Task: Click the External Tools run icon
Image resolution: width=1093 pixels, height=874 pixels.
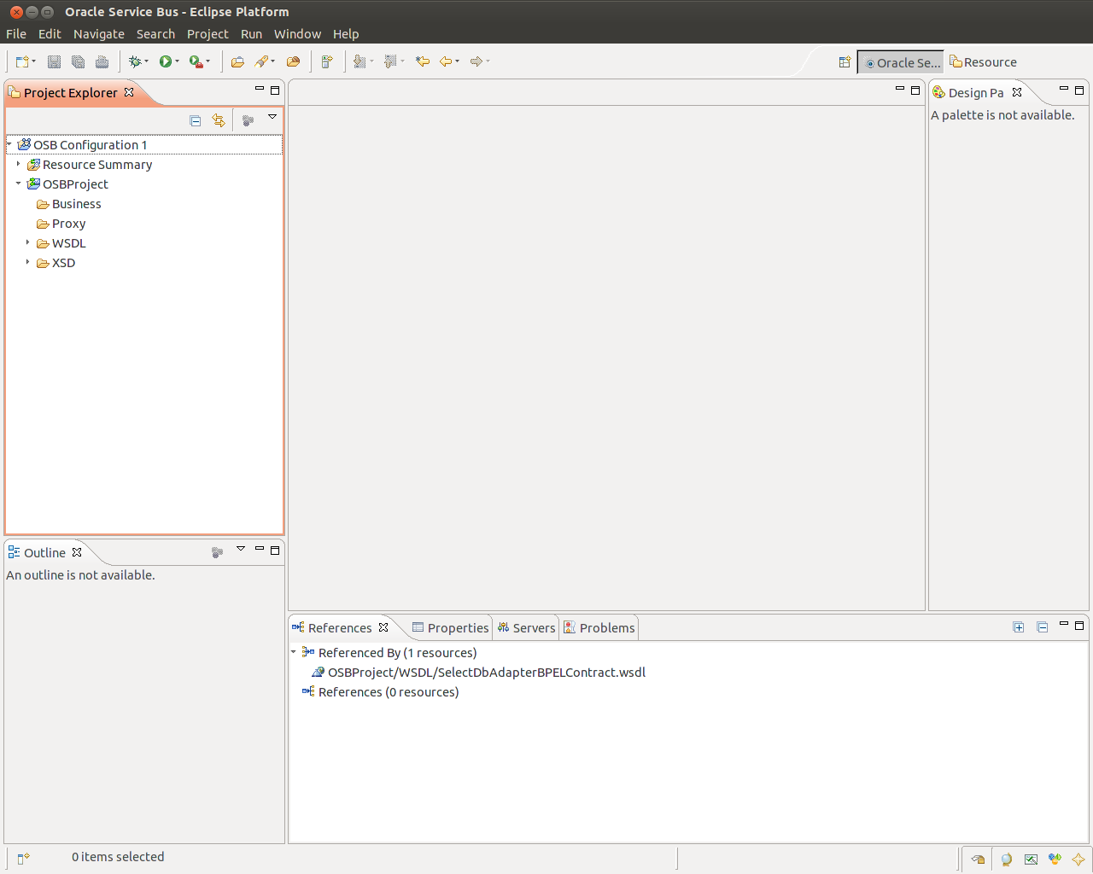Action: [x=196, y=61]
